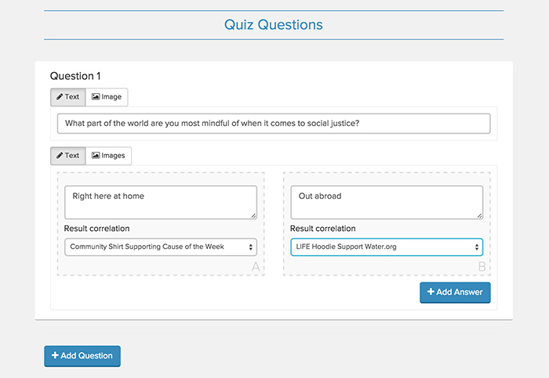Click the resize grip on 'Out abroad' box
This screenshot has height=378, width=549.
pos(480,216)
